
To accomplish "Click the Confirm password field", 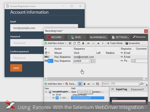I will [x=27, y=58].
